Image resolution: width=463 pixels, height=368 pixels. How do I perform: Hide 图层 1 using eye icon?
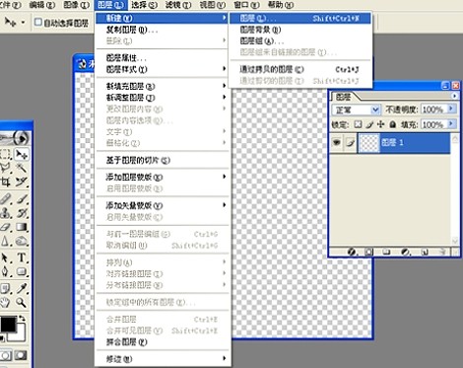click(336, 142)
